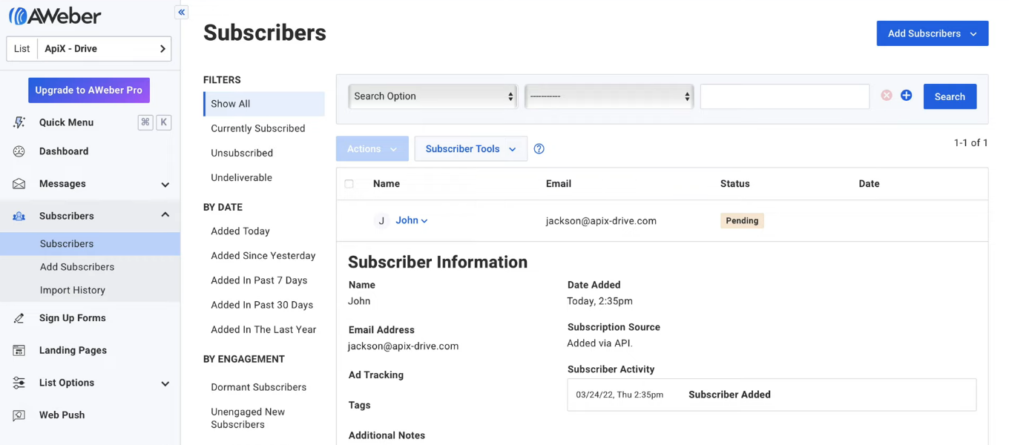Click the Messages envelope icon
1009x445 pixels.
point(18,184)
